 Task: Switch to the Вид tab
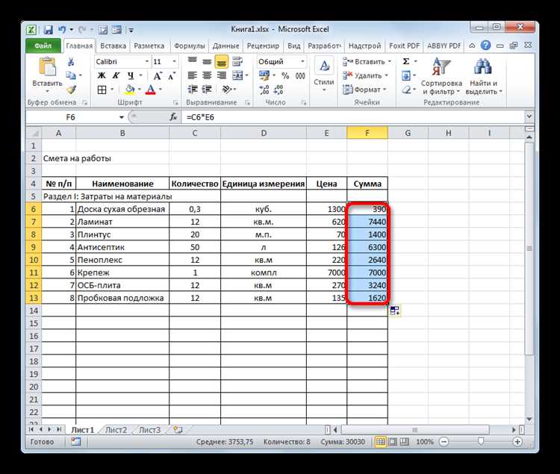[294, 46]
